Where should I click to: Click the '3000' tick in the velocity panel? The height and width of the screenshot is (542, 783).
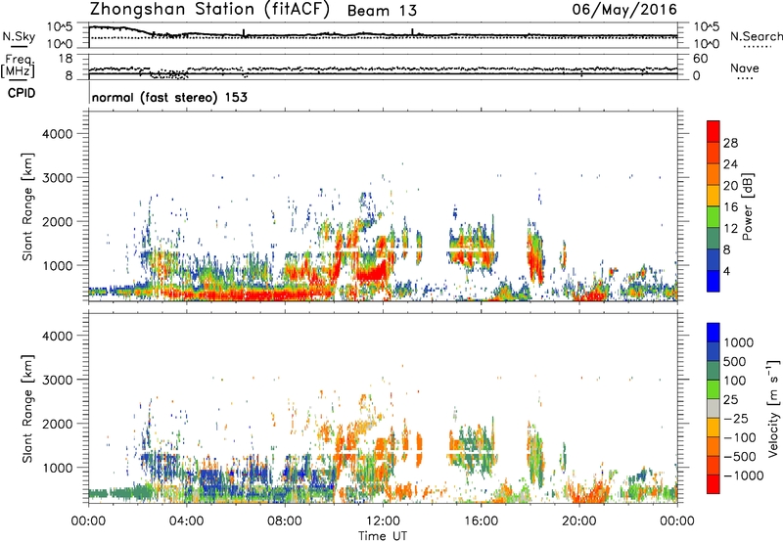coord(57,380)
